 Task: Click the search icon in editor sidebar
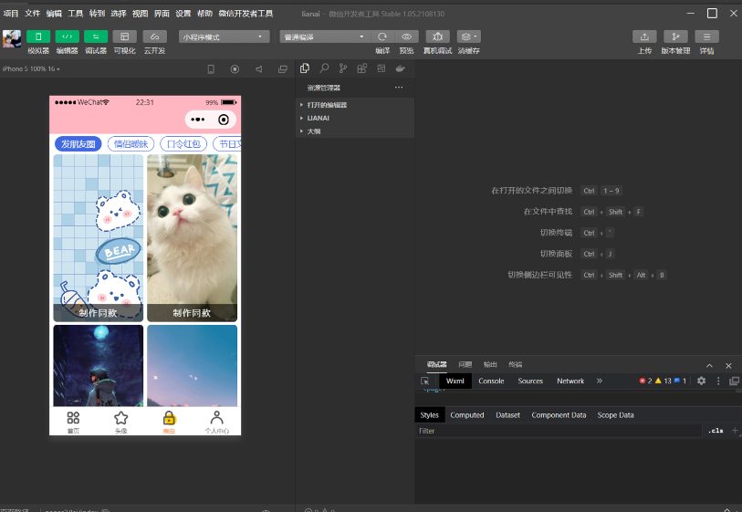pyautogui.click(x=324, y=68)
